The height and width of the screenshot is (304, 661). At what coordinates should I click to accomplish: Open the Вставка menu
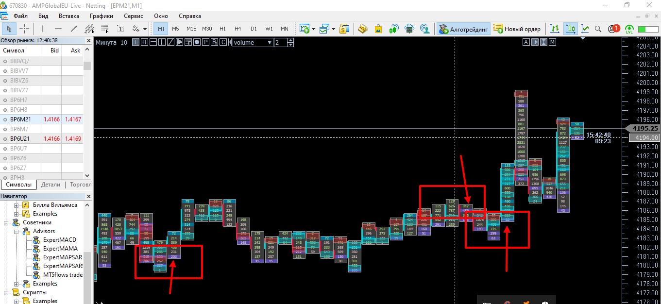point(69,16)
